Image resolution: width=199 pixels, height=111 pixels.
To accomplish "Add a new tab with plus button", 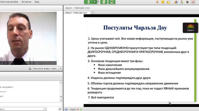I will (93, 13).
